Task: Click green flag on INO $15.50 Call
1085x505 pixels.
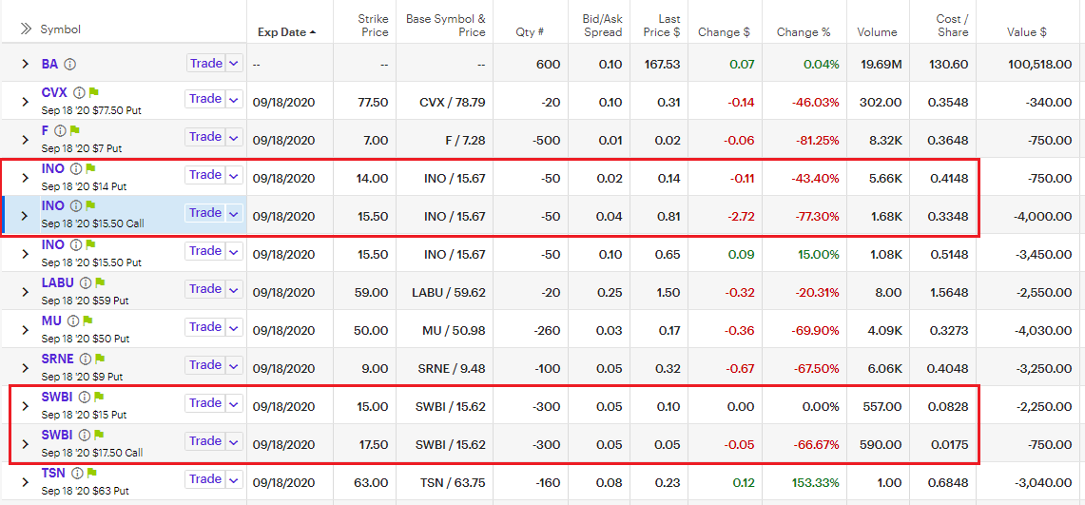Action: [90, 205]
